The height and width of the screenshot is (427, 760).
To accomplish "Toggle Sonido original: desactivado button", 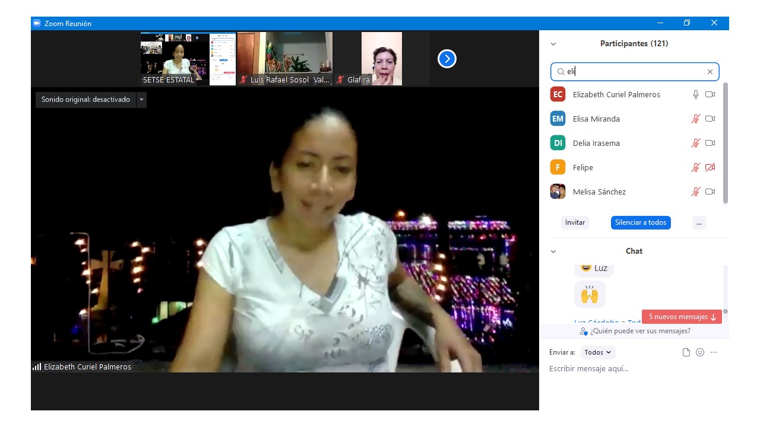I will [85, 100].
